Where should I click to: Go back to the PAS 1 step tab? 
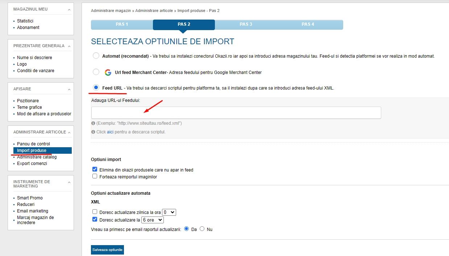coord(122,24)
